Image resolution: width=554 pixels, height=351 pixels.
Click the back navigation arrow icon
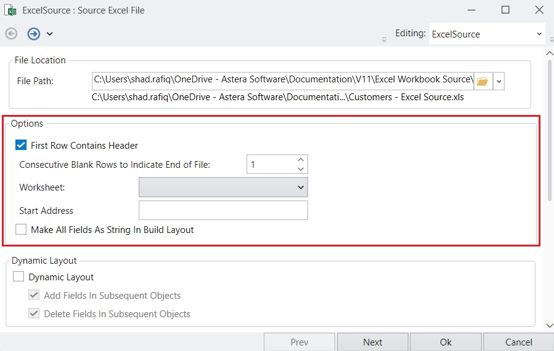(x=11, y=34)
